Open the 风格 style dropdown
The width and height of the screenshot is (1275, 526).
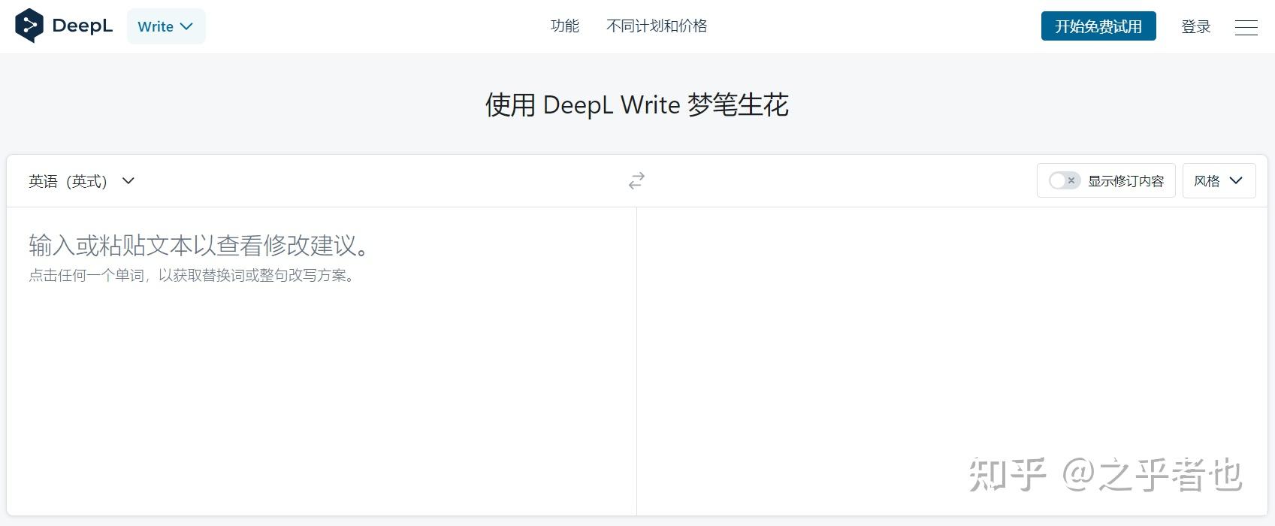[1219, 181]
